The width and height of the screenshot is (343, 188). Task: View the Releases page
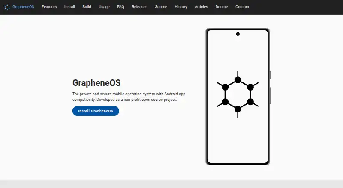pos(140,7)
